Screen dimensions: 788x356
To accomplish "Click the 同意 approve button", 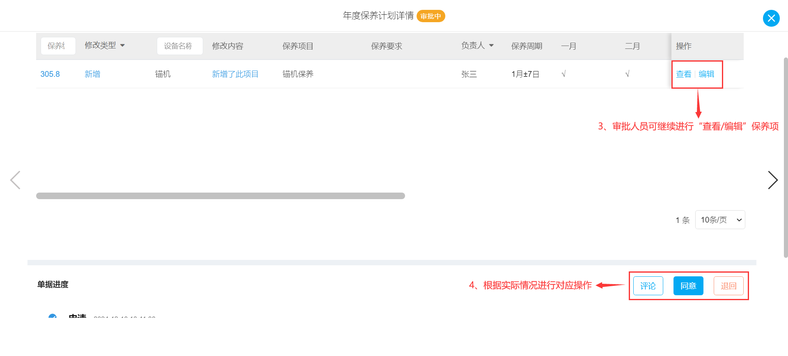I will 688,286.
